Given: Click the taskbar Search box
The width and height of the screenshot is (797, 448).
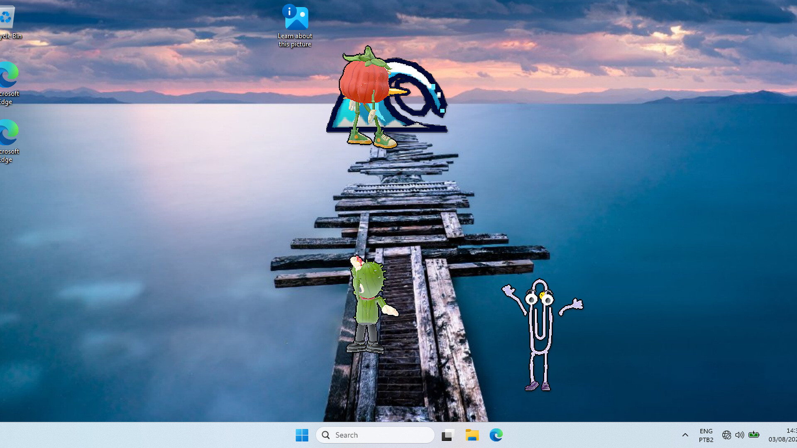Looking at the screenshot, I should click(x=375, y=435).
